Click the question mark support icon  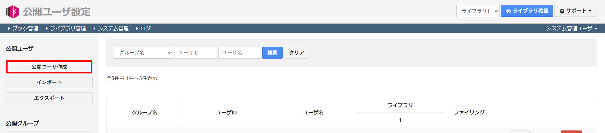562,11
